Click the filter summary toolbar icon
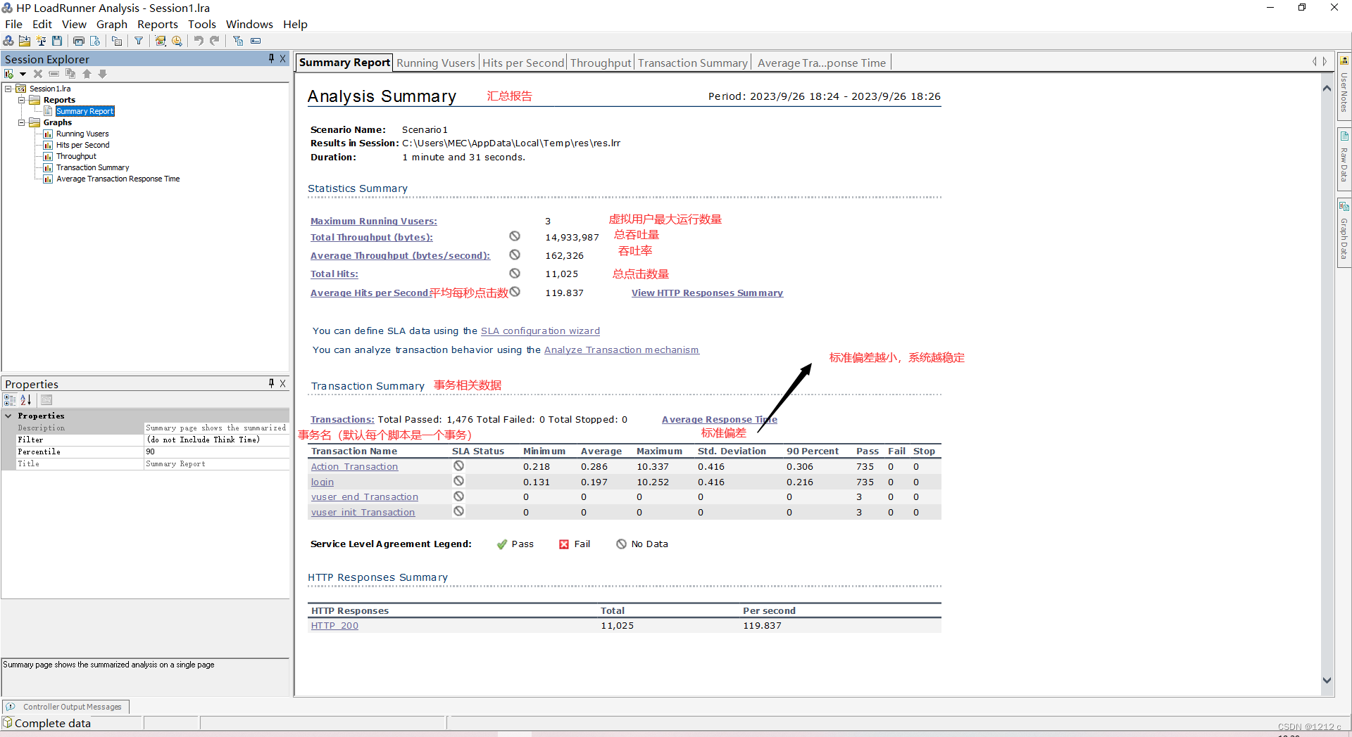The height and width of the screenshot is (737, 1352). [x=238, y=41]
